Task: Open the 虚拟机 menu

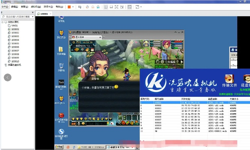Action: [36, 7]
